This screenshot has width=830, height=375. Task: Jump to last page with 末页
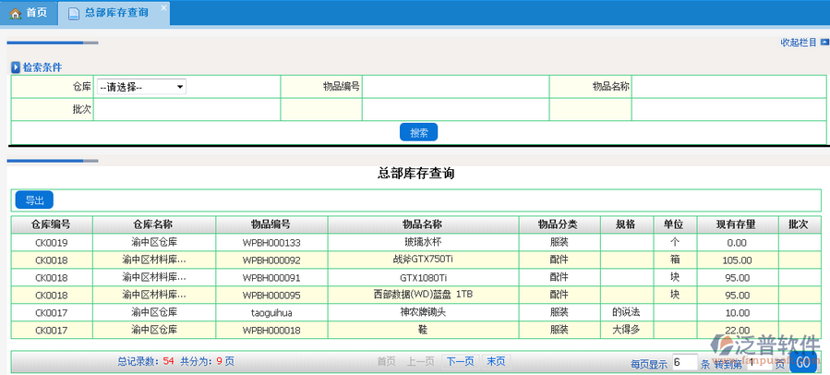(496, 361)
